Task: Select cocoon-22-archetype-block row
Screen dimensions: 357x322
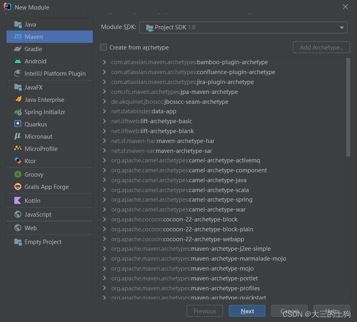Action: (223, 219)
